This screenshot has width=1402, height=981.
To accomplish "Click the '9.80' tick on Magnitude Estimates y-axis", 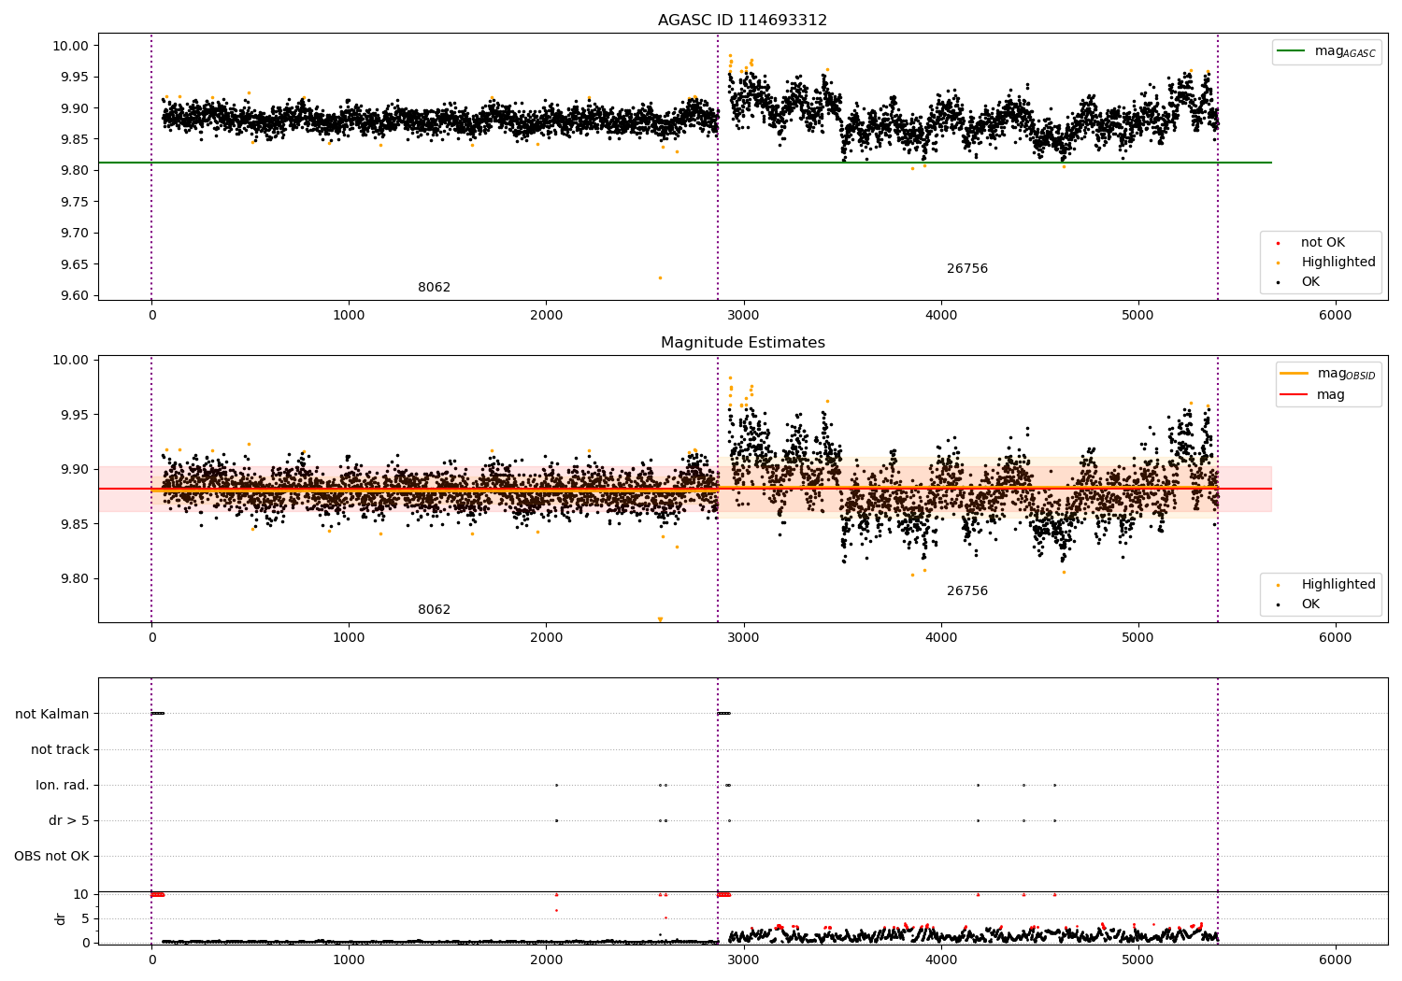I will (x=75, y=578).
